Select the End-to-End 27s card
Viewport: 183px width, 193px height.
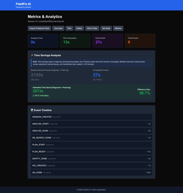click(x=108, y=41)
